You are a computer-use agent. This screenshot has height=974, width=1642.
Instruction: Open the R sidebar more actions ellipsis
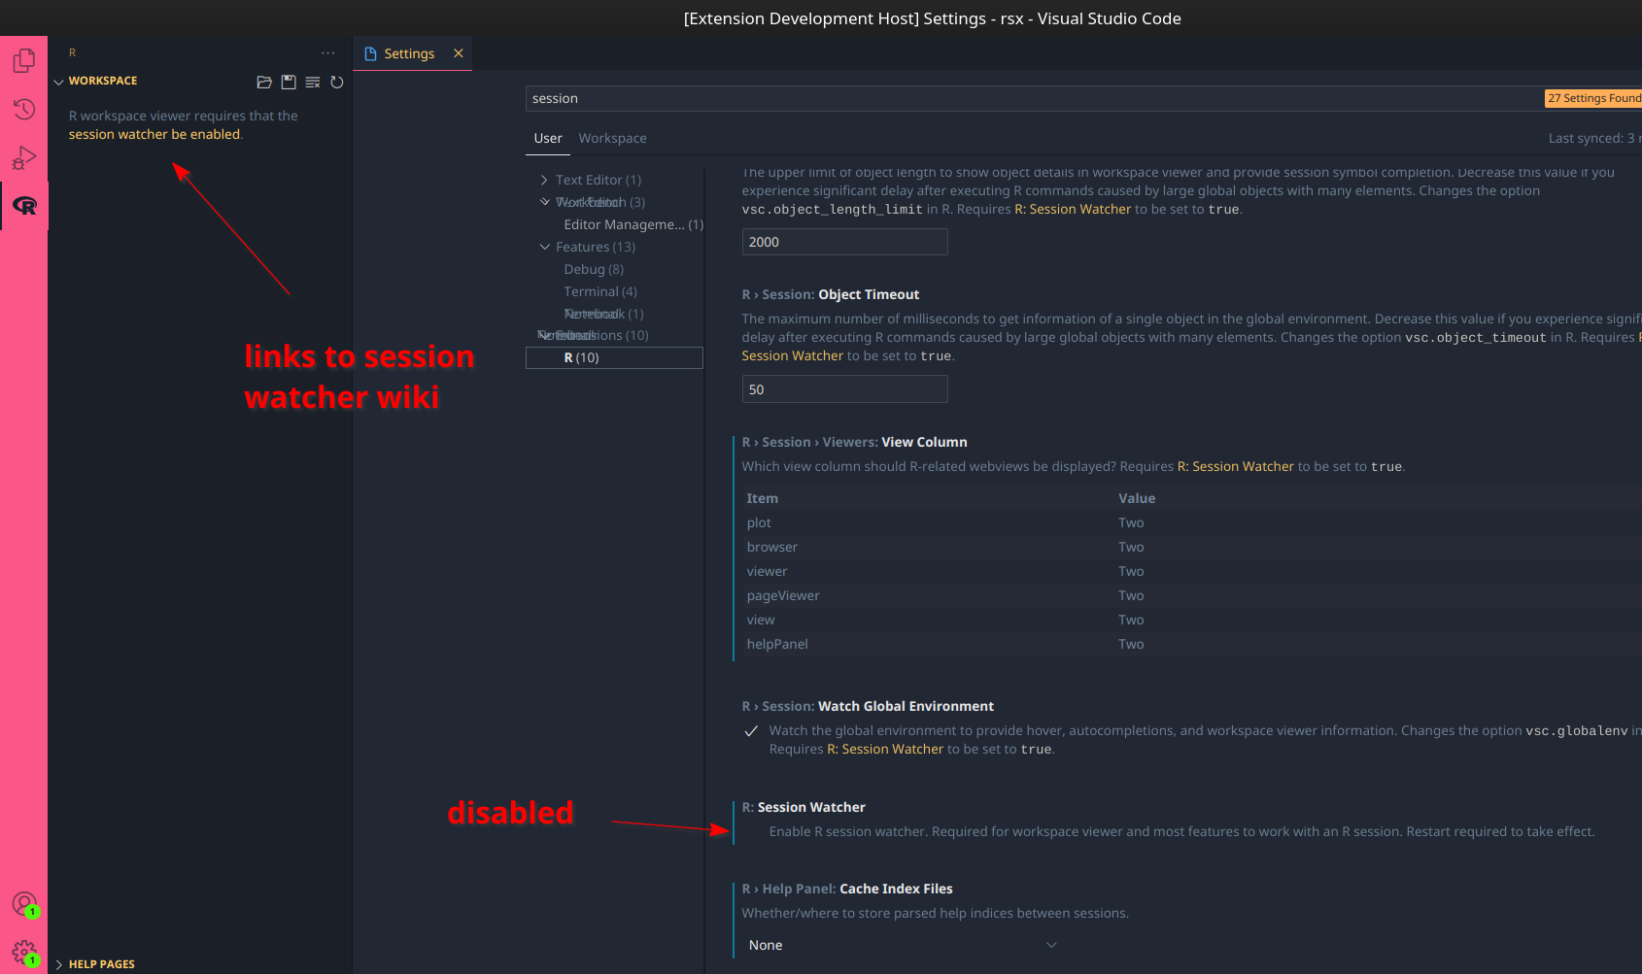click(x=328, y=53)
